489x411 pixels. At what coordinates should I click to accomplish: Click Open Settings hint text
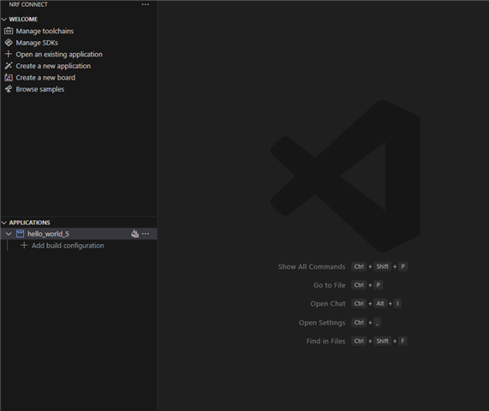[x=322, y=323]
